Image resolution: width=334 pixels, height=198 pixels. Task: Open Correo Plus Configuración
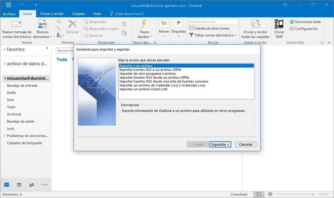(304, 28)
